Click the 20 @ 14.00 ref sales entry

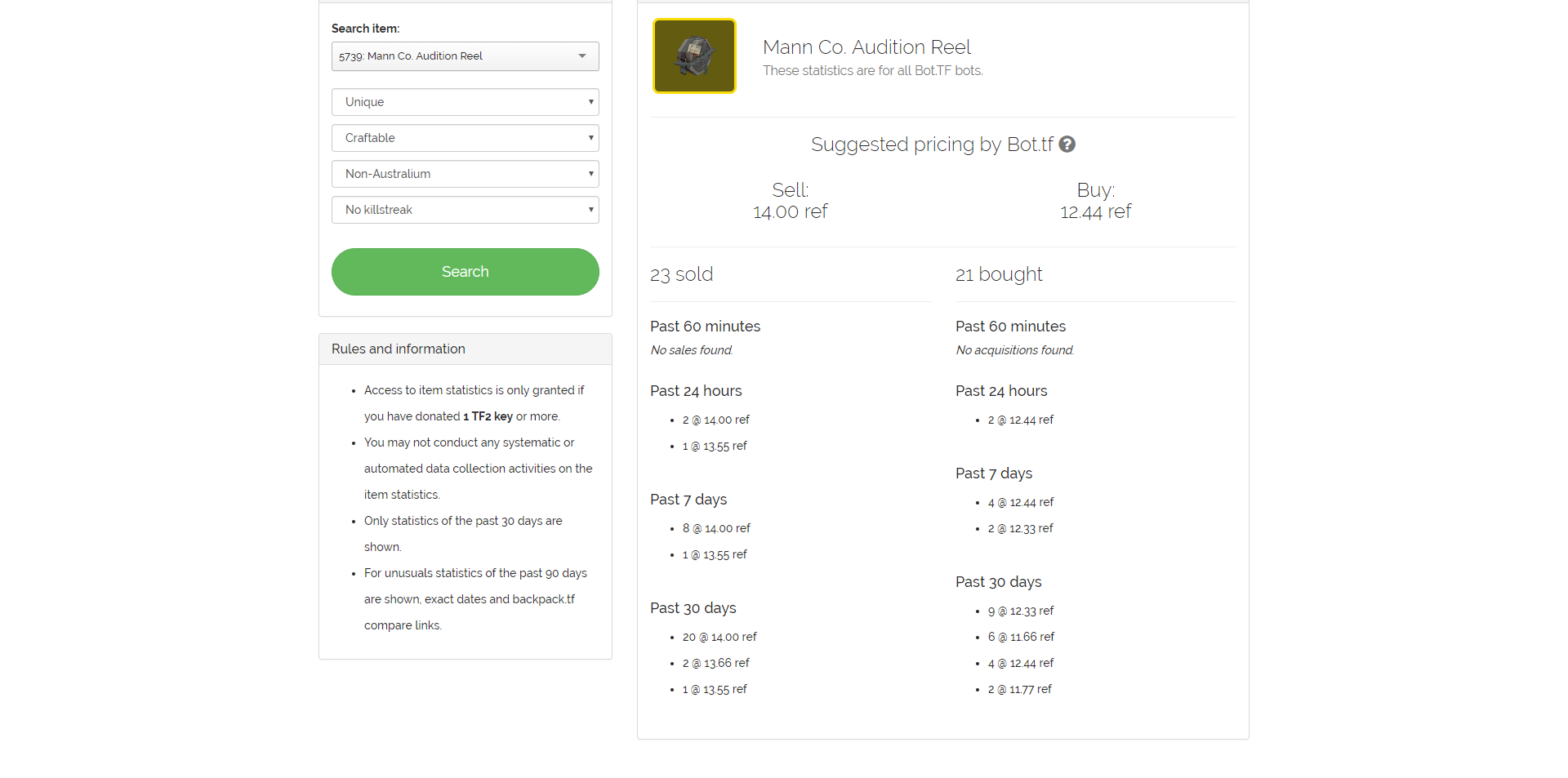[719, 637]
